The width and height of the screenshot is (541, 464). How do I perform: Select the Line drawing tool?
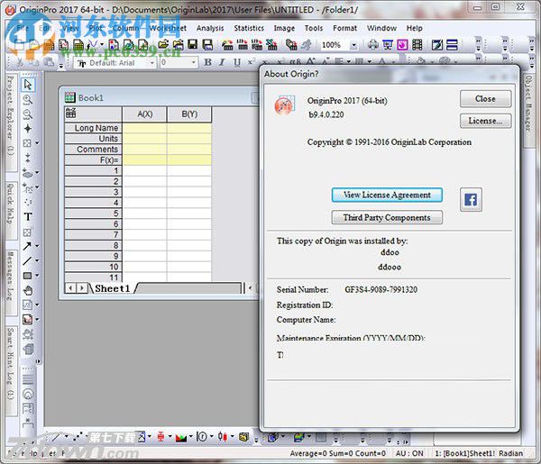pyautogui.click(x=27, y=261)
